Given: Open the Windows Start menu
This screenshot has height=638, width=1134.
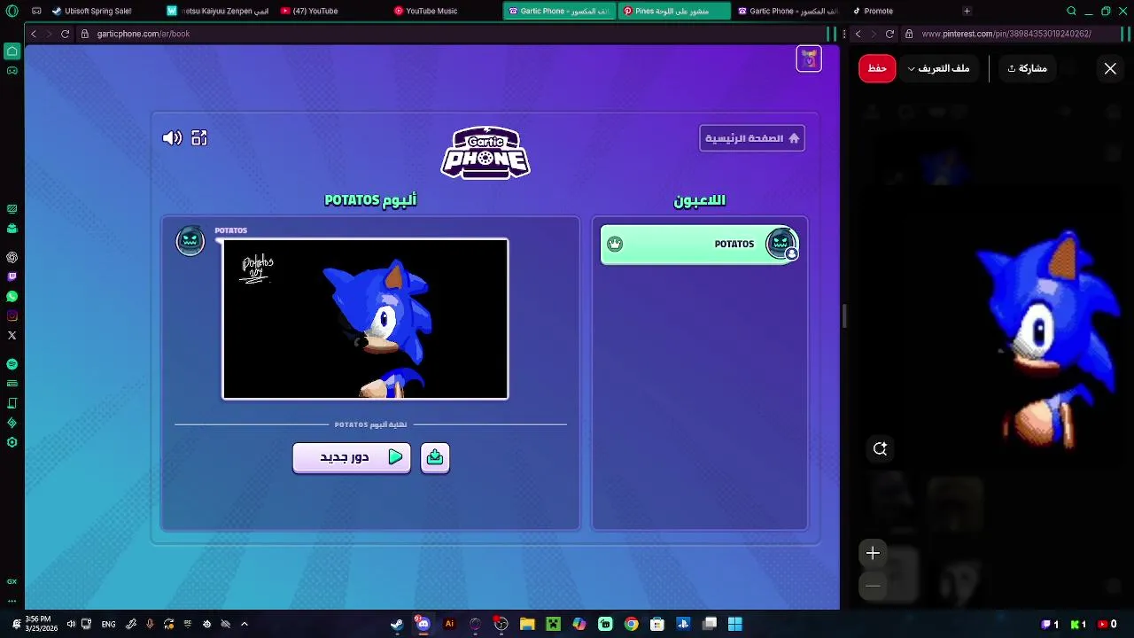Looking at the screenshot, I should click(735, 624).
